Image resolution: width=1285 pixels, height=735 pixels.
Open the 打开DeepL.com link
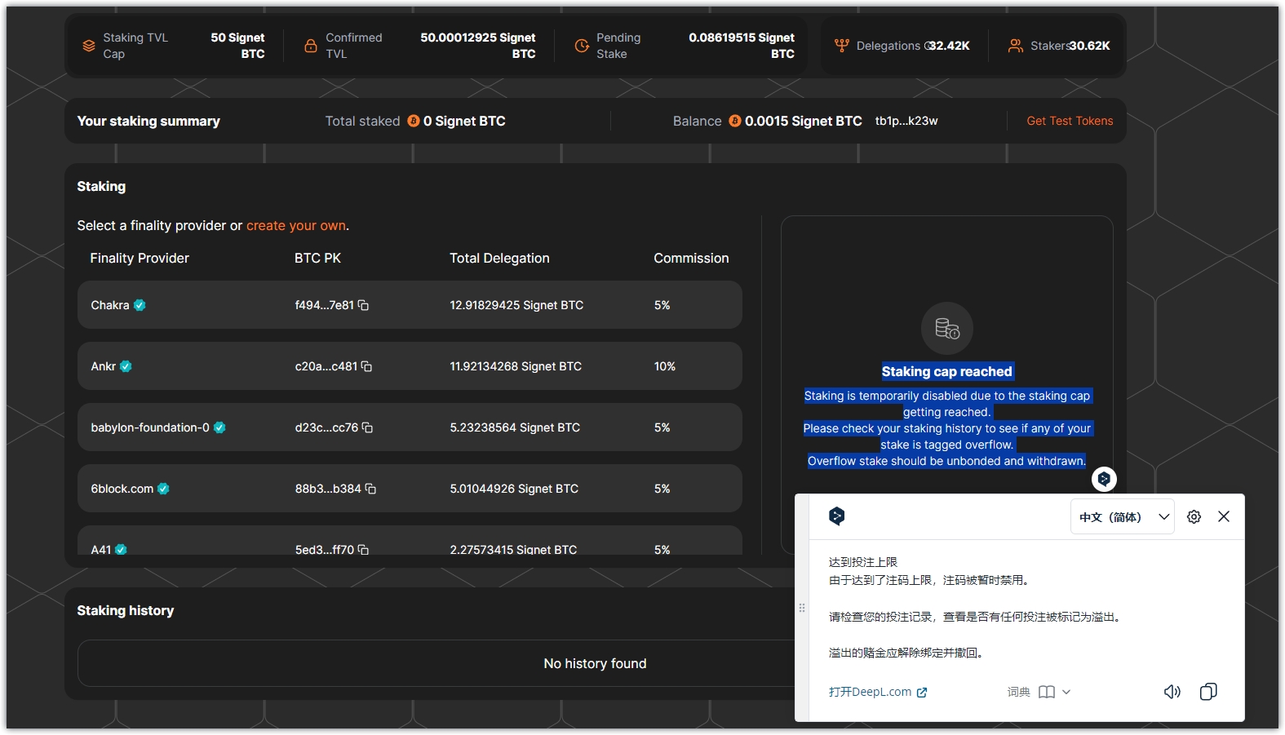(x=878, y=692)
